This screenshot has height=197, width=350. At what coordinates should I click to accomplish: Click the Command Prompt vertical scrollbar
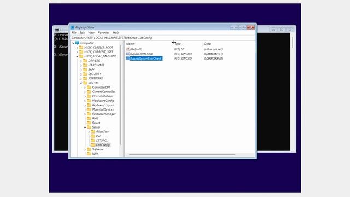click(x=293, y=43)
